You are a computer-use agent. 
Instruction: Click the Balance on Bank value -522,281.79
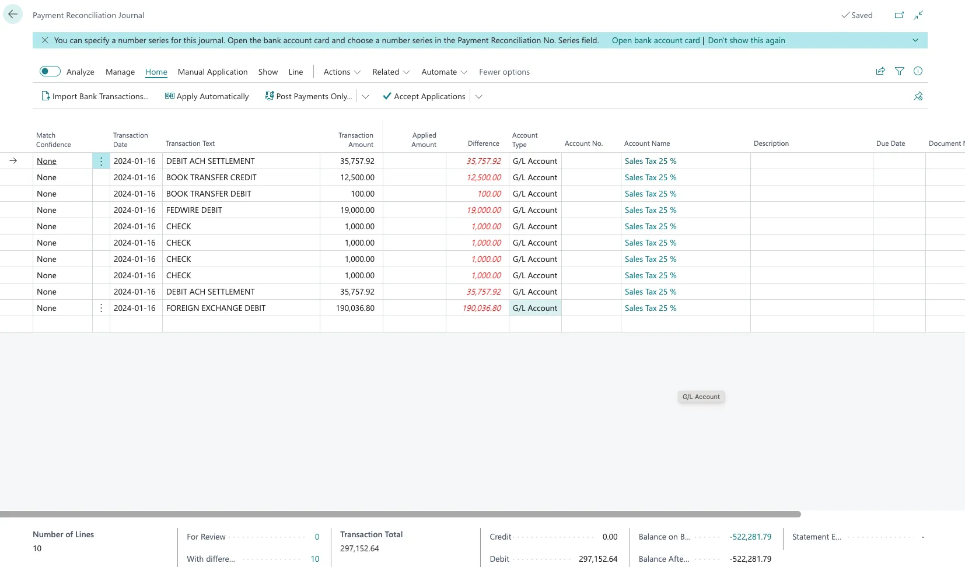coord(750,537)
